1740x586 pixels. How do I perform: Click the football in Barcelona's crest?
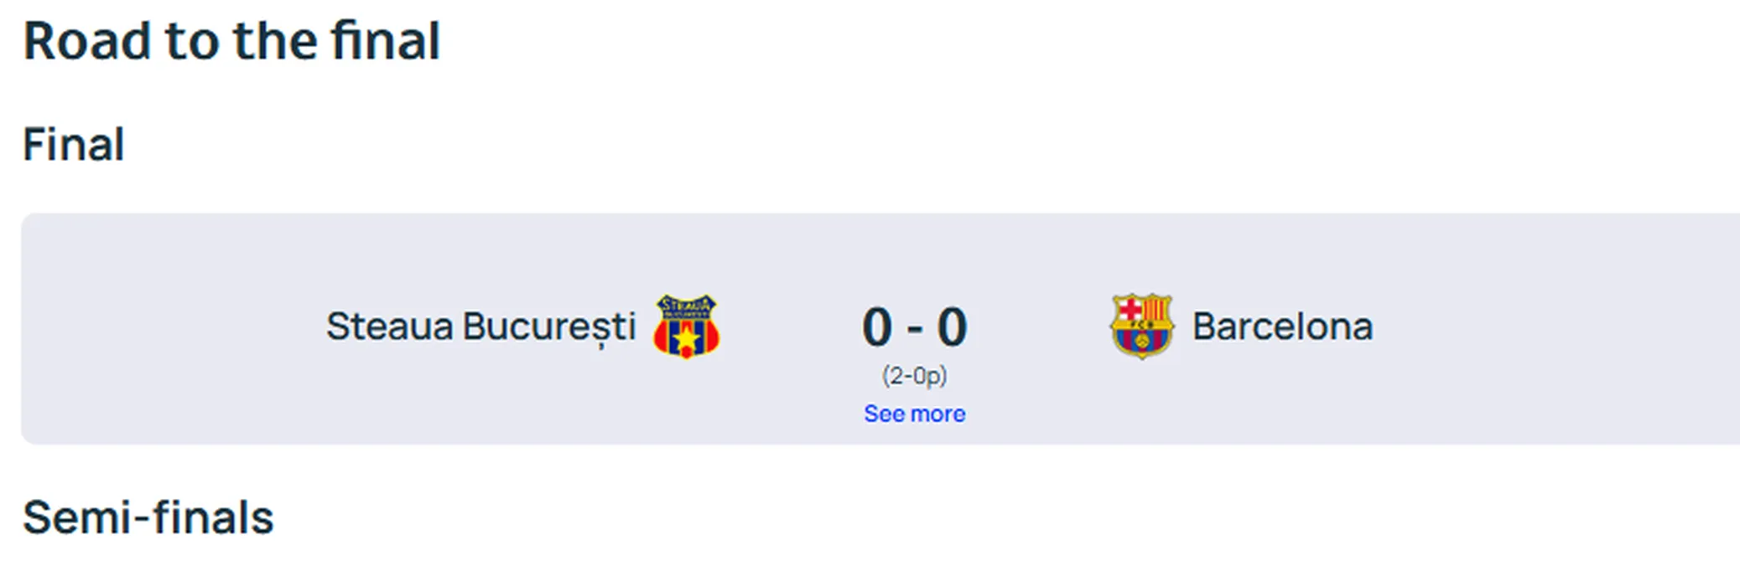pyautogui.click(x=1141, y=342)
